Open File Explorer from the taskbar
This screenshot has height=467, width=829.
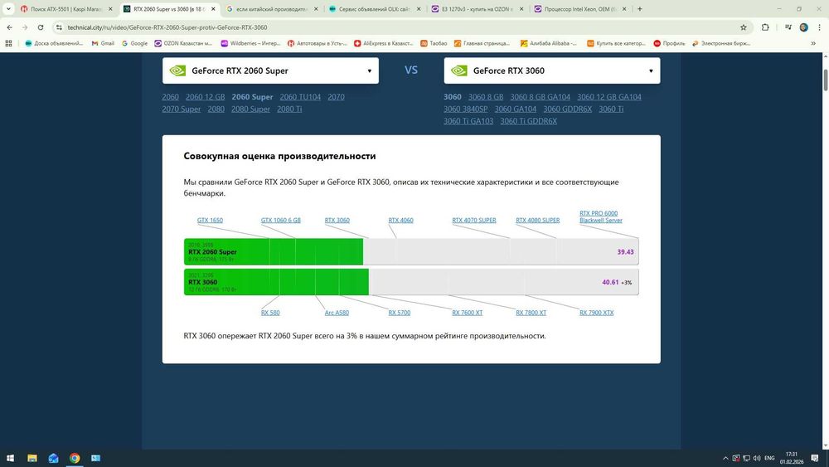[x=32, y=458]
